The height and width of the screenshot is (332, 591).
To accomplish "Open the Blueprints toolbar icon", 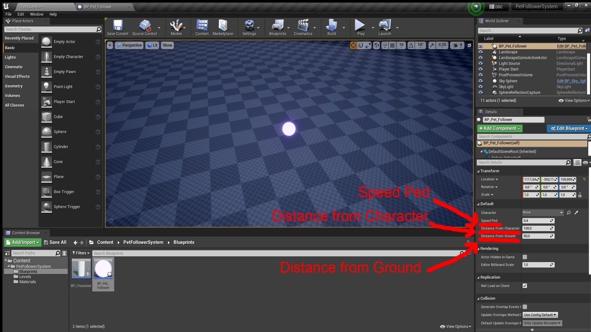I will coord(277,28).
